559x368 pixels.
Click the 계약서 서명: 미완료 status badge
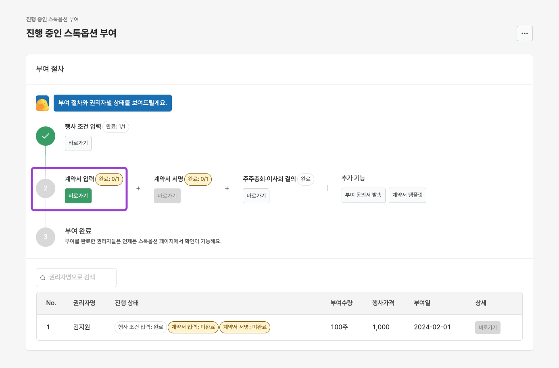[245, 327]
